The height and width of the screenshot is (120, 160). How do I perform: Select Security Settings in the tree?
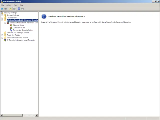(x=10, y=13)
